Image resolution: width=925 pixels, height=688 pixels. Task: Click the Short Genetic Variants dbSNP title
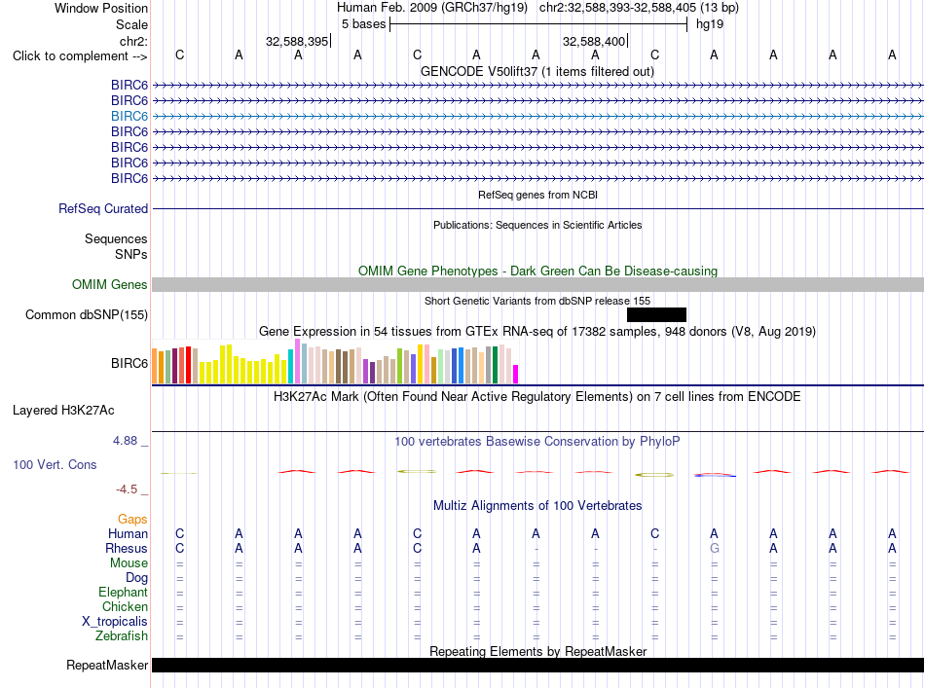(537, 301)
